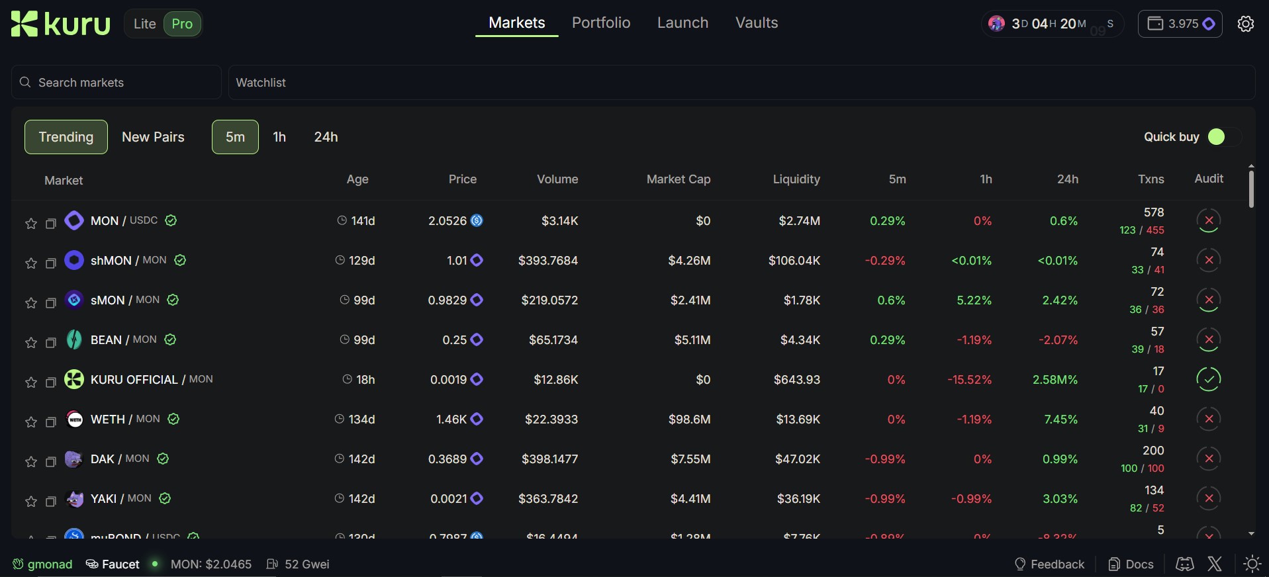
Task: Click the MON token logo
Action: (74, 220)
